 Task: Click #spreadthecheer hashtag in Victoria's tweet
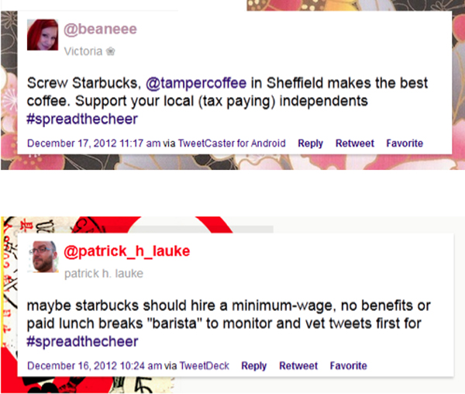tap(82, 119)
